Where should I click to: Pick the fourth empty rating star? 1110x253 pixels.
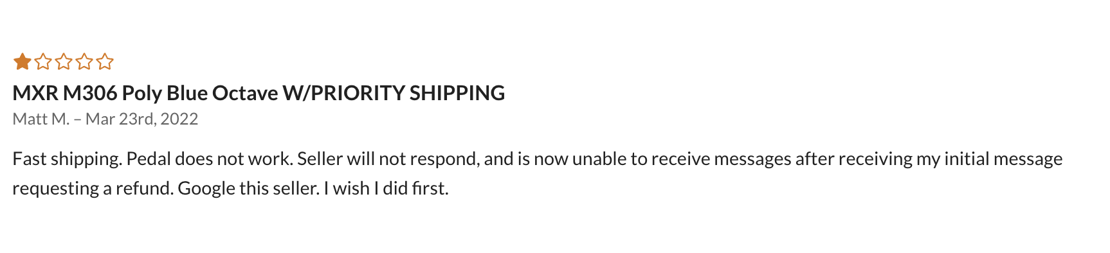(84, 62)
